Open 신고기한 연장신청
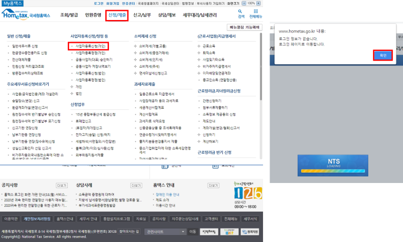 (x=25, y=128)
